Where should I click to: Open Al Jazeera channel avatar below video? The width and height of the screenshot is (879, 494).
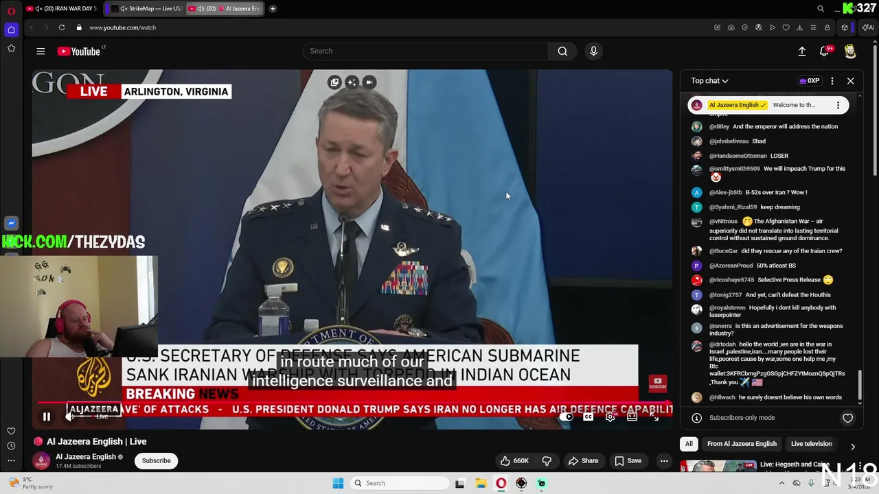[x=41, y=461]
